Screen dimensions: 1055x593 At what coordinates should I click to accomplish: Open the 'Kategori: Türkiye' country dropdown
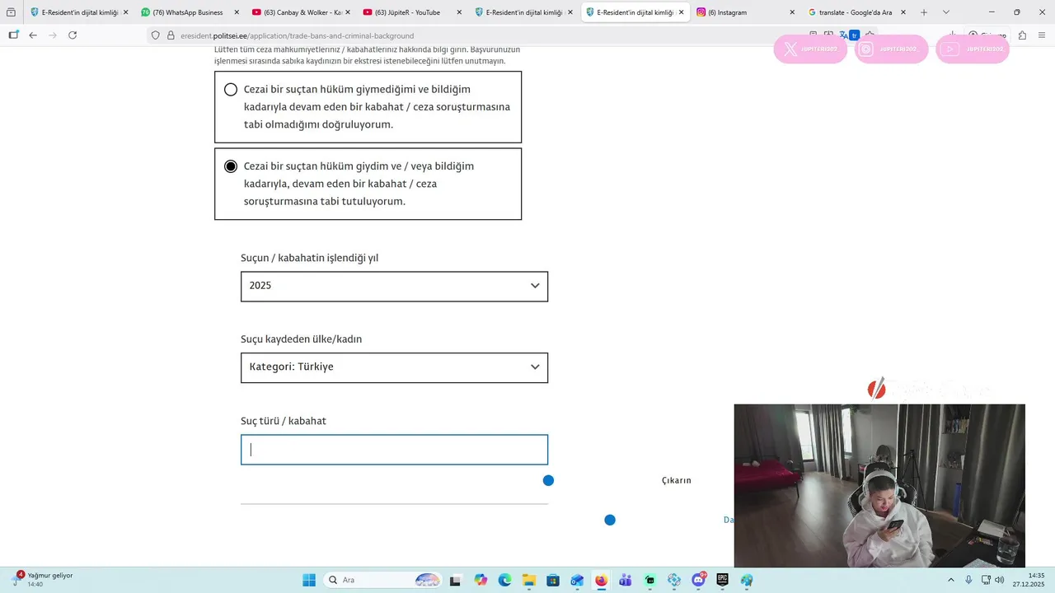click(394, 367)
